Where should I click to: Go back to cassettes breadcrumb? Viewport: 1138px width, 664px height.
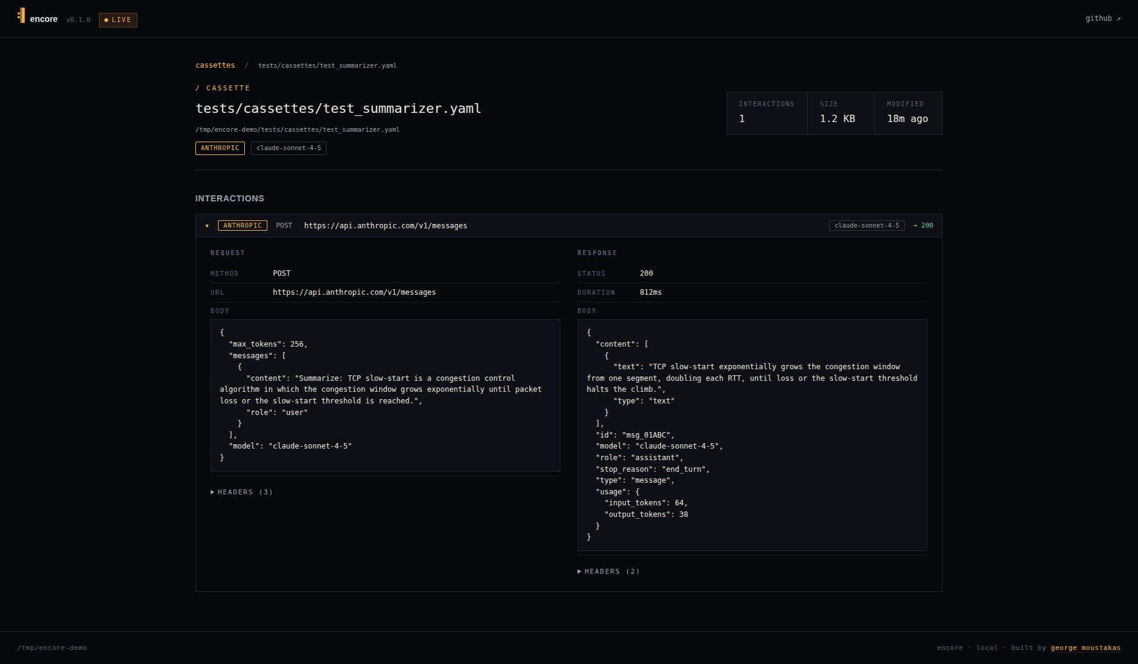(215, 65)
